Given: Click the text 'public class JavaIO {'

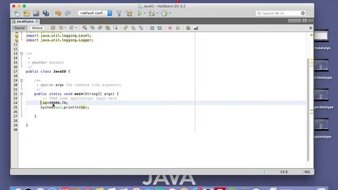Looking at the screenshot, I should coord(48,71).
